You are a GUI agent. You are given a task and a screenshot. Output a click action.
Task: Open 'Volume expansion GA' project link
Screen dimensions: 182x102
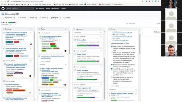(x=84, y=88)
